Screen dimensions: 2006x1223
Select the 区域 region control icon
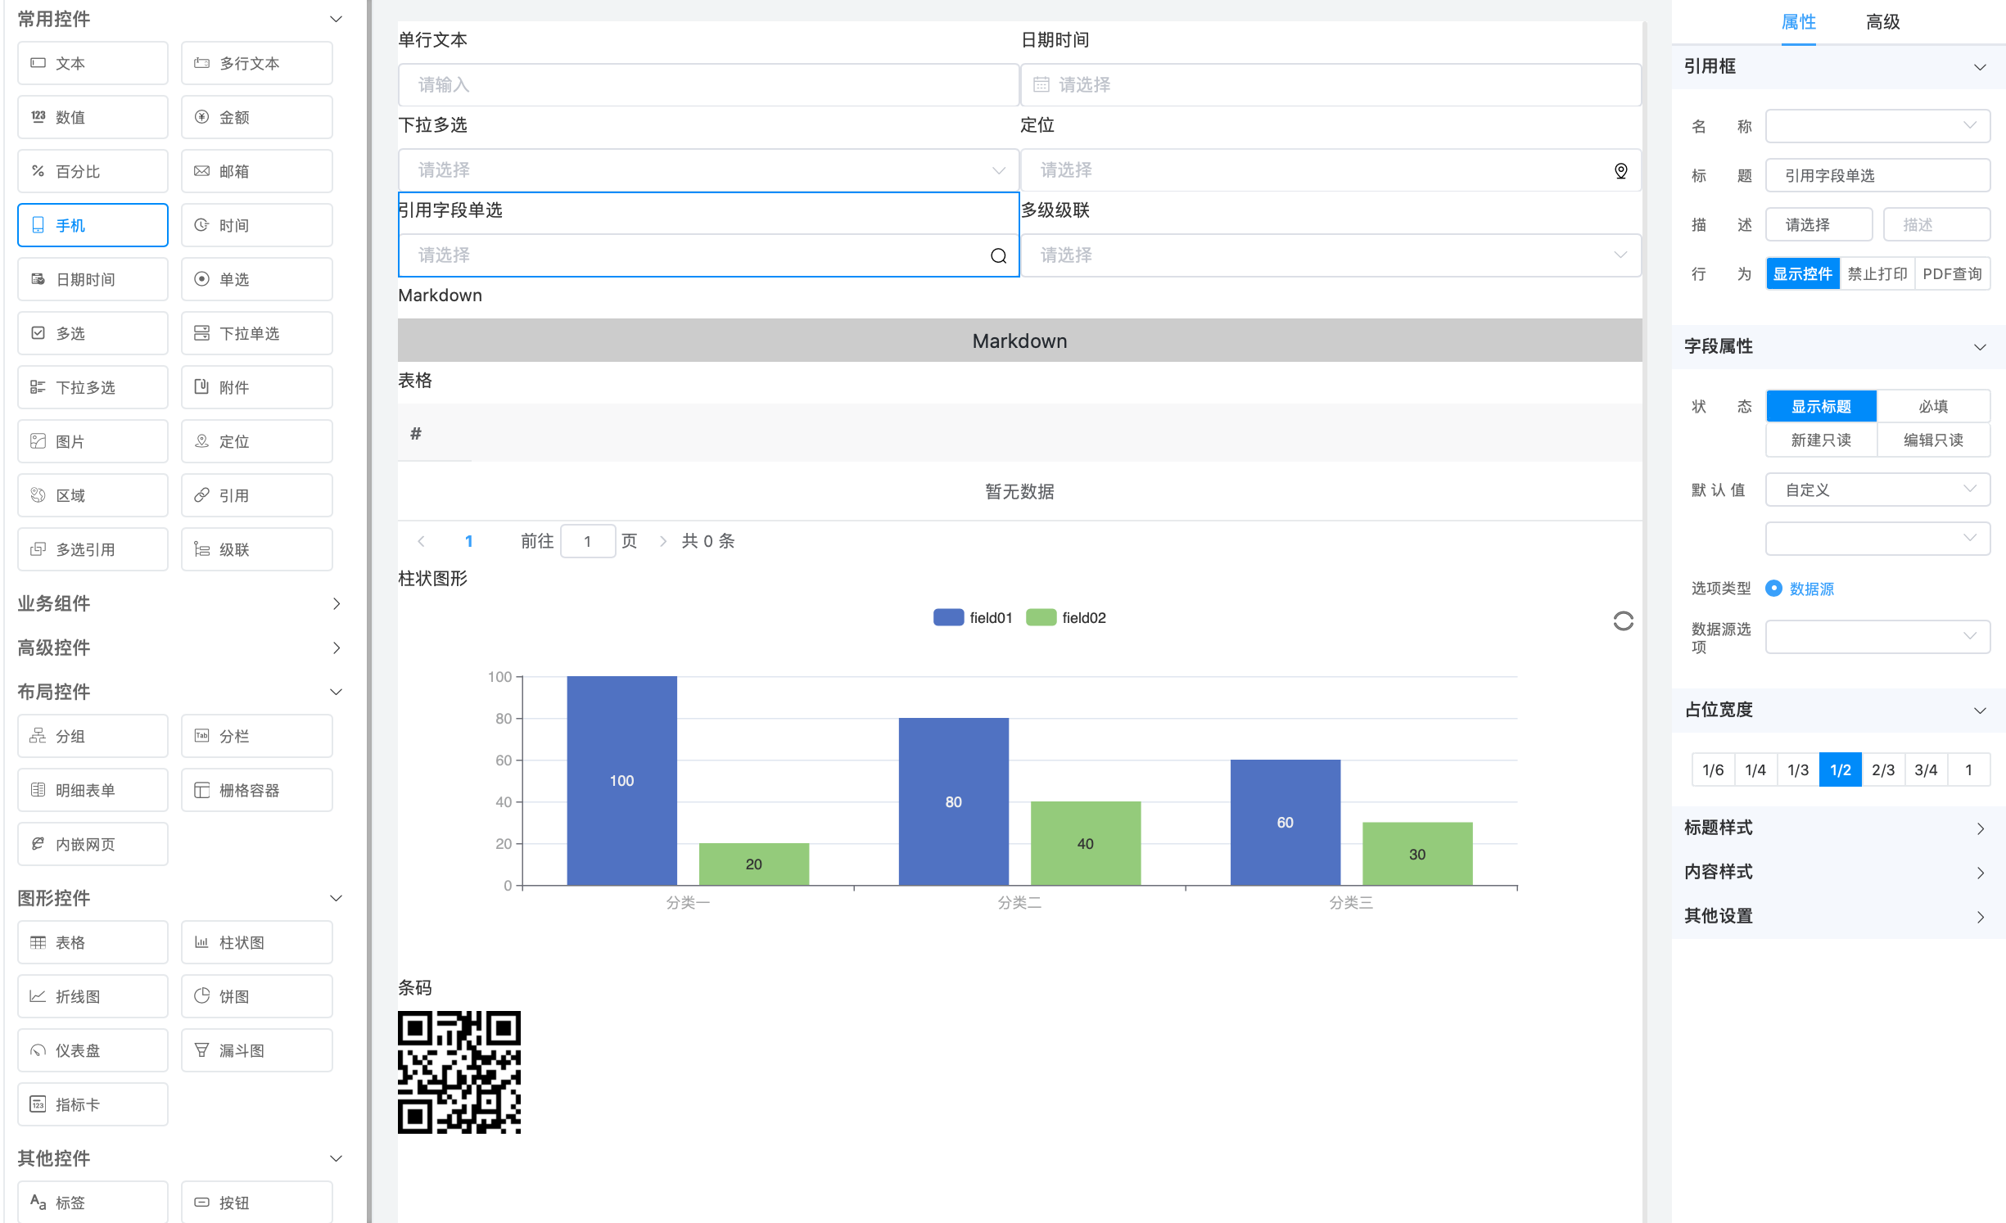click(38, 495)
